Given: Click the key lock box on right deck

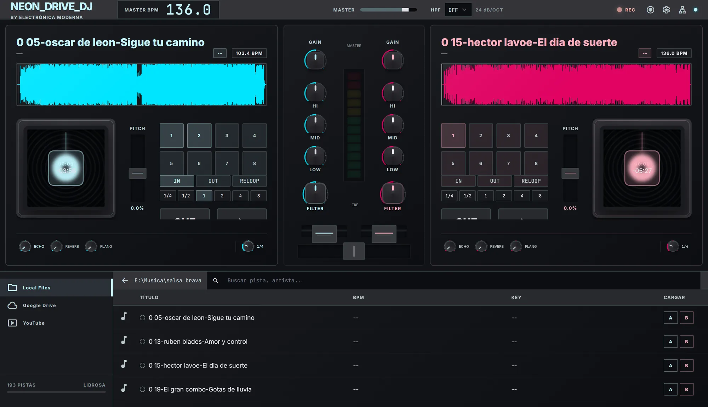Looking at the screenshot, I should (645, 53).
